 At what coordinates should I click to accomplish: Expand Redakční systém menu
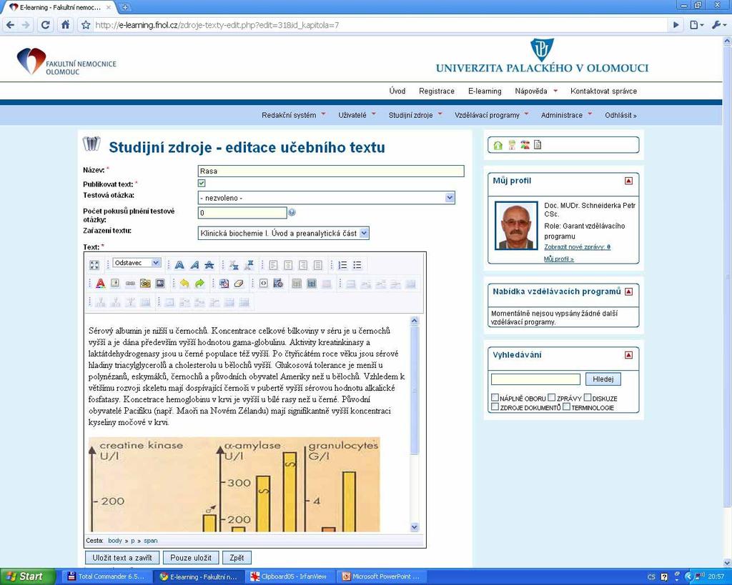pyautogui.click(x=293, y=115)
